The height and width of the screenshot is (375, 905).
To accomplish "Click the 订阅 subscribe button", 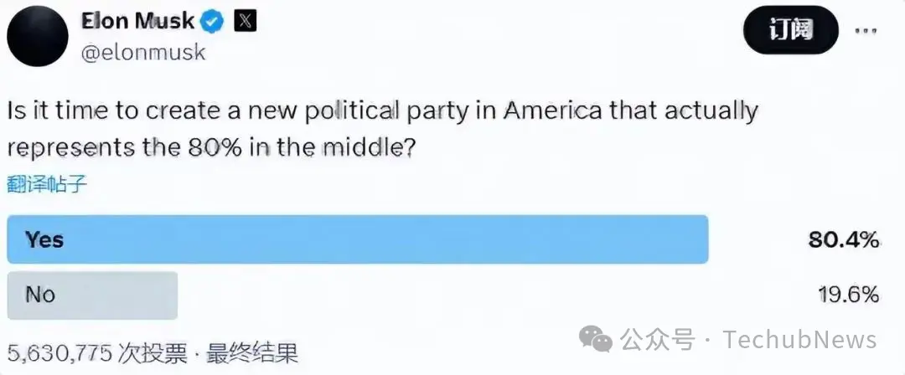I will tap(790, 31).
